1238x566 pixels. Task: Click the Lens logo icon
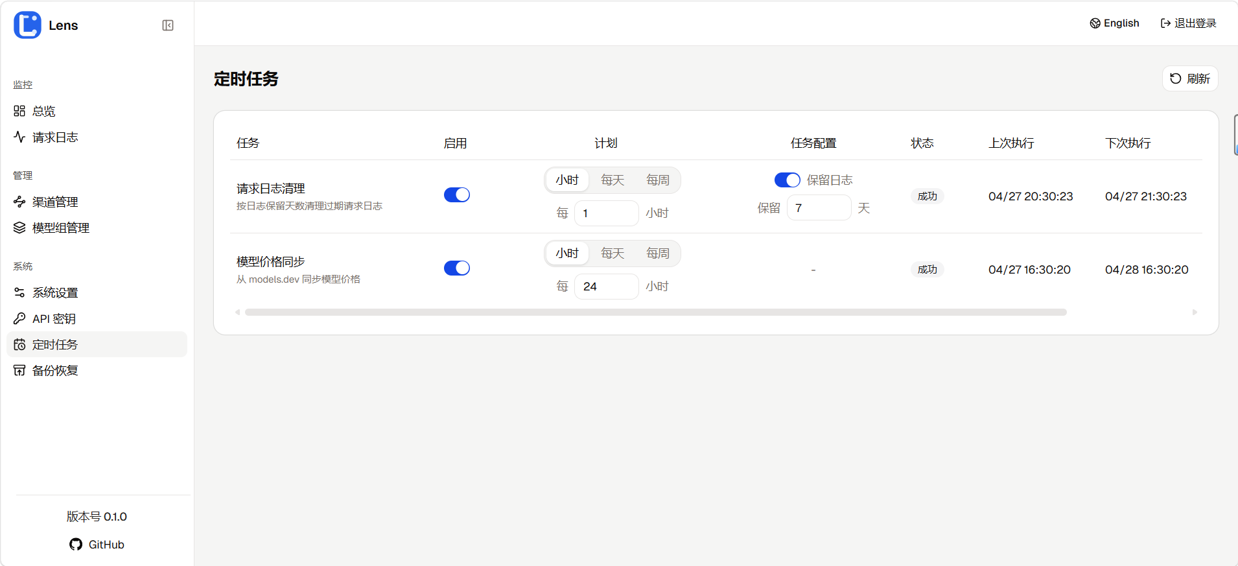click(x=27, y=25)
